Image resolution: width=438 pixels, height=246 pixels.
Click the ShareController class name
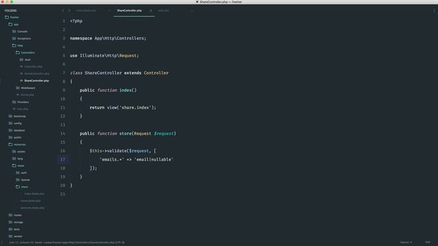103,73
